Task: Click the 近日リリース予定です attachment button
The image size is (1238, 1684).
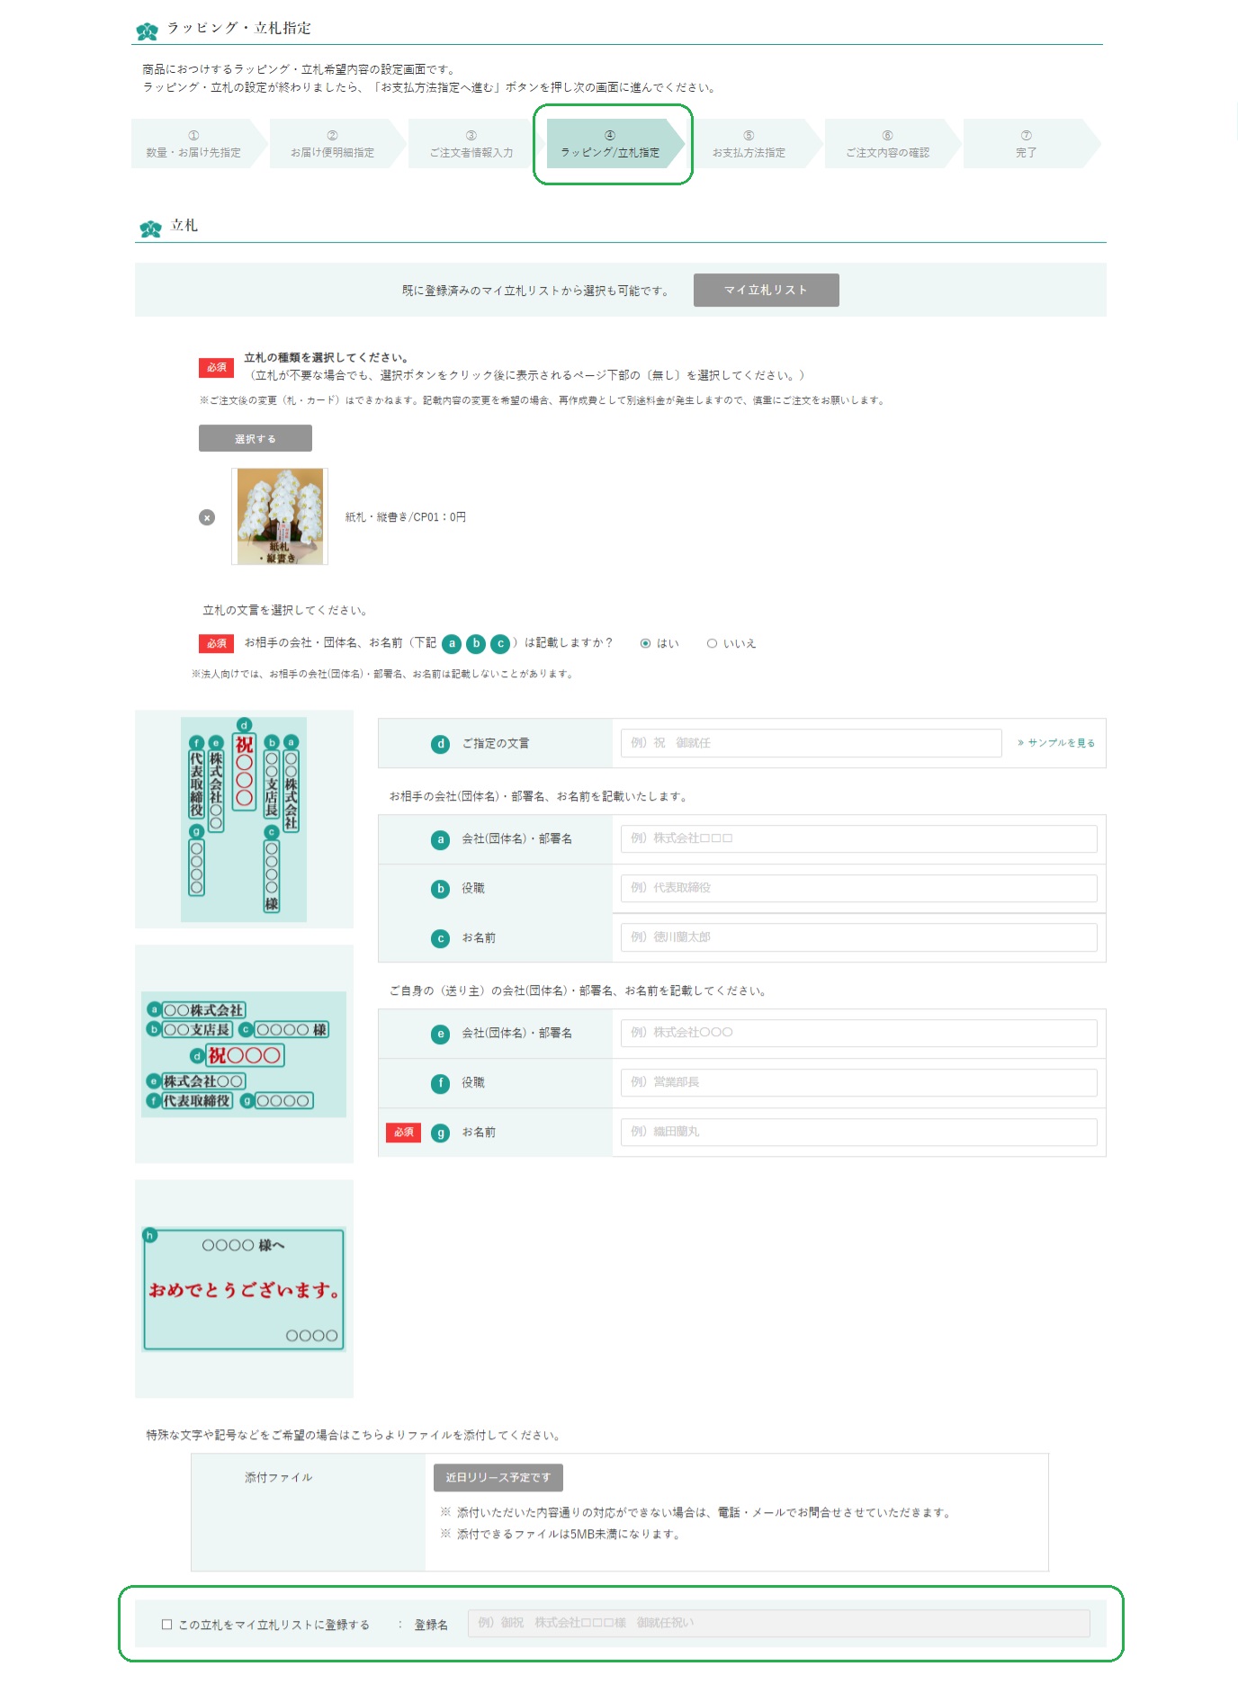Action: [498, 1477]
